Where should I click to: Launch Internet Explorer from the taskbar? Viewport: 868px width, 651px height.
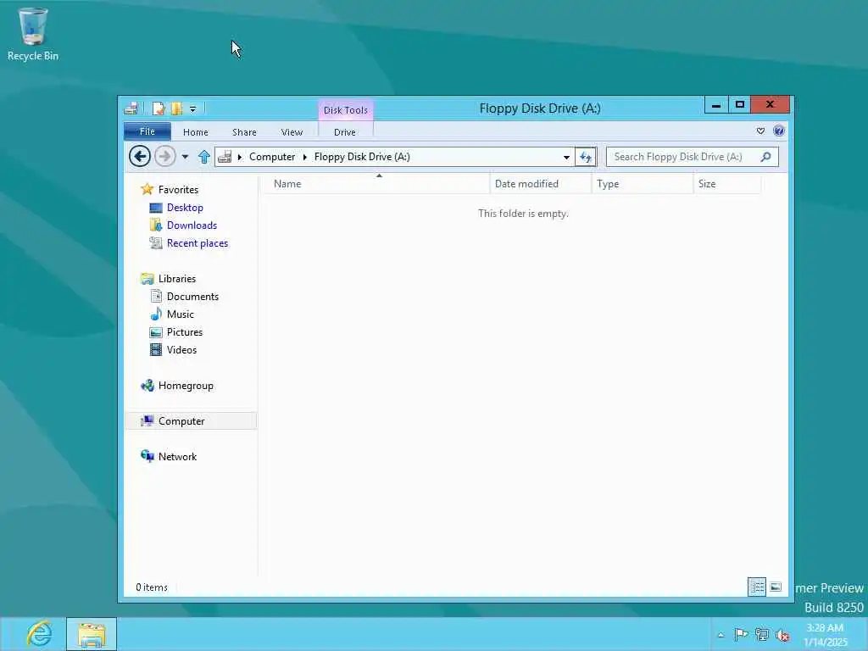(39, 634)
